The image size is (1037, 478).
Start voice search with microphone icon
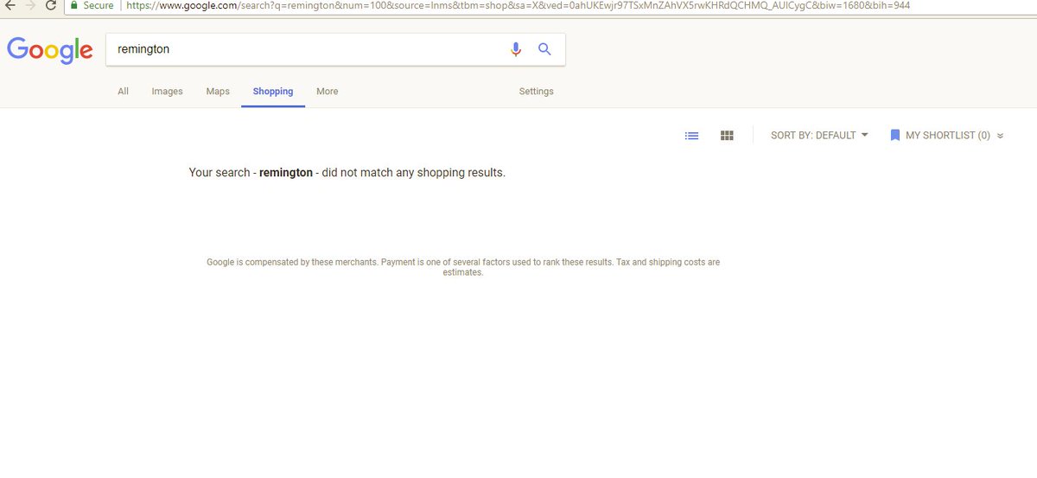[516, 49]
